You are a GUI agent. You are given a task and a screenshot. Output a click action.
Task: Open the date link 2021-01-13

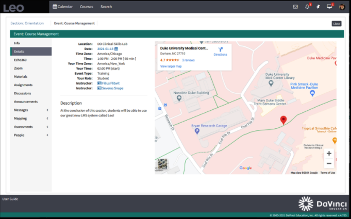(105, 49)
